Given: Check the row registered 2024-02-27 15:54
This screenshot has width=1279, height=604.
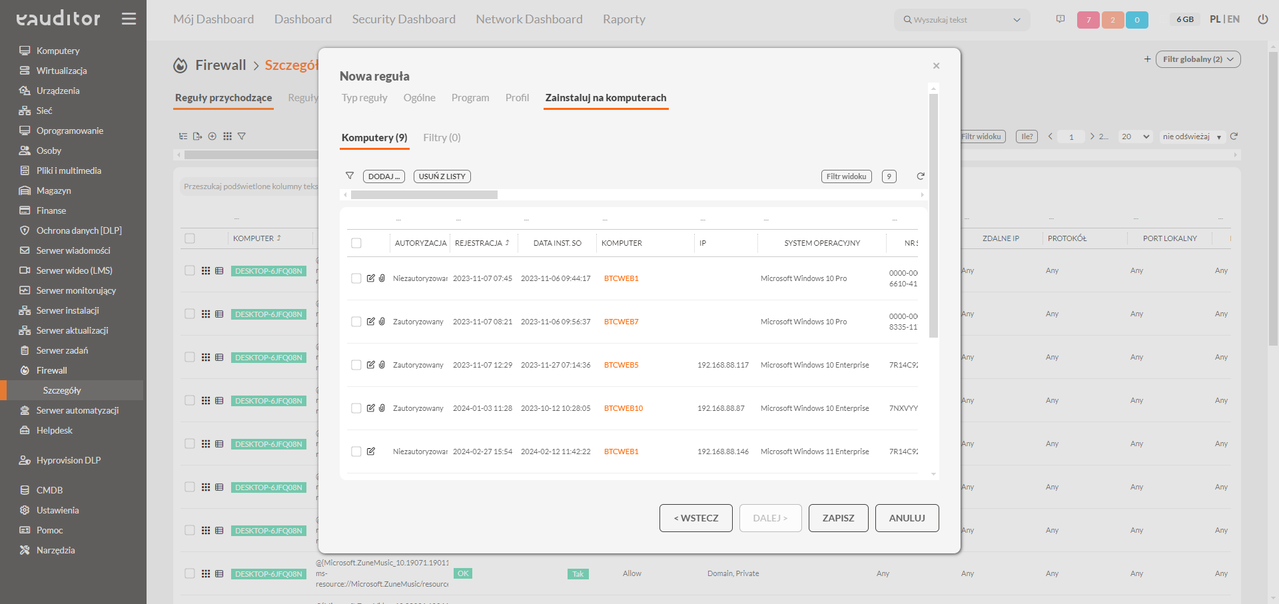Looking at the screenshot, I should 356,452.
